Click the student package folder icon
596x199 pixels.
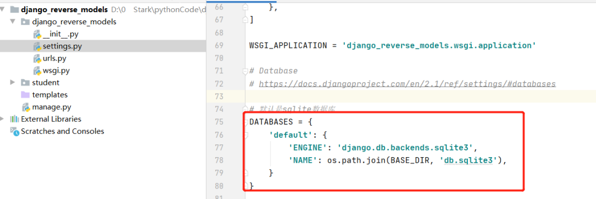(x=25, y=82)
